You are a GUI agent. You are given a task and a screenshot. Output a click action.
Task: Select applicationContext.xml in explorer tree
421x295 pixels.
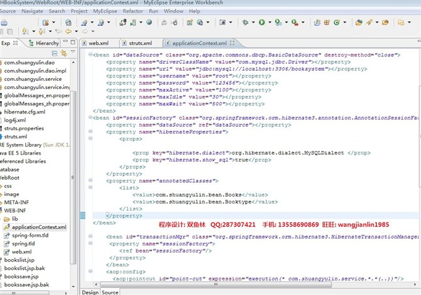[39, 227]
